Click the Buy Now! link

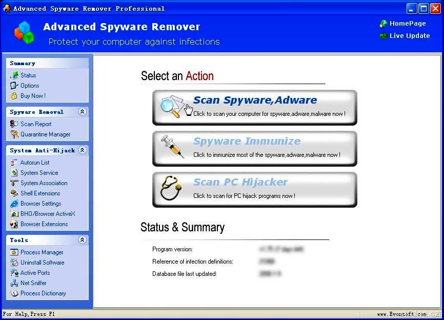pyautogui.click(x=33, y=96)
